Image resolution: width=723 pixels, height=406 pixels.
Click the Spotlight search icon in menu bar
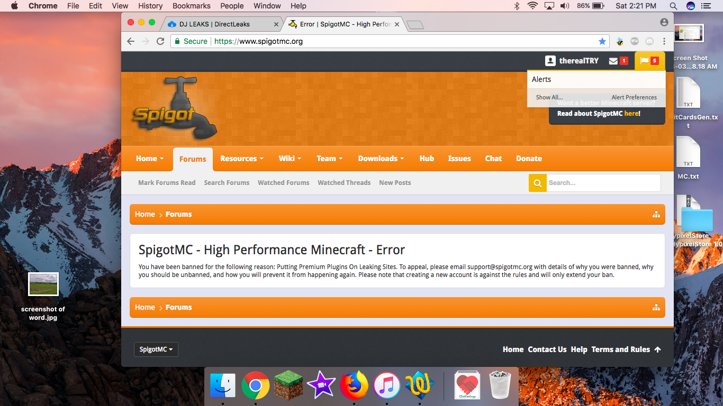click(673, 6)
